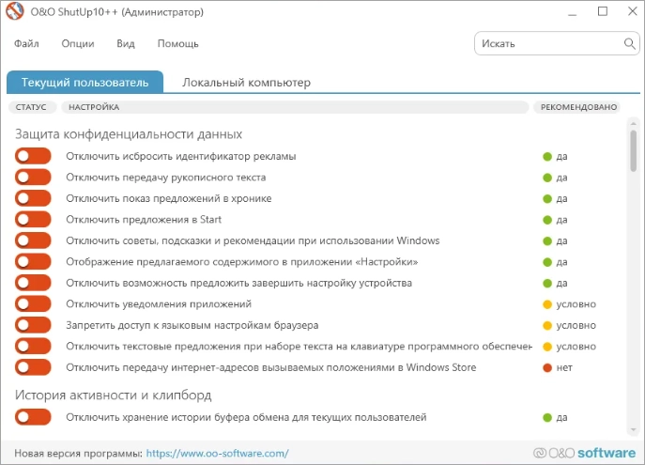Viewport: 645px width, 465px height.
Task: Click red dot on the Windows Store row
Action: click(547, 367)
